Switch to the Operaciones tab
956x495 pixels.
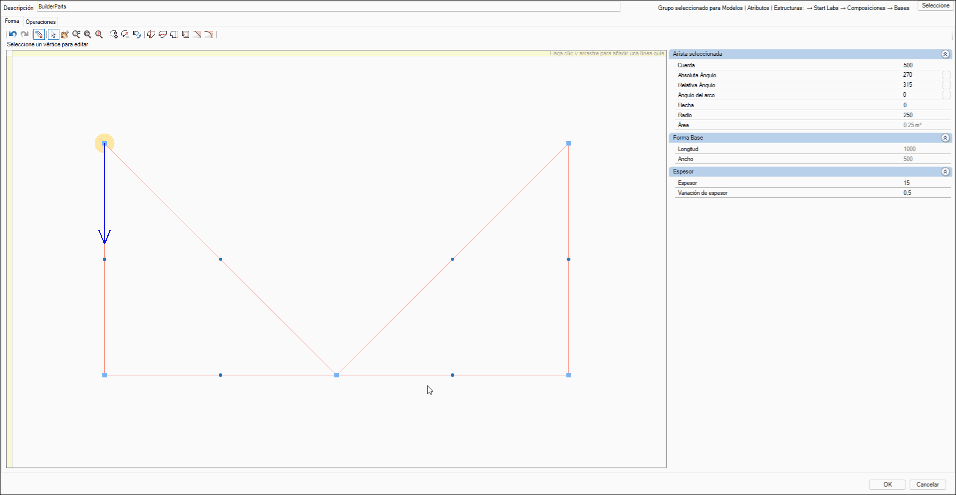coord(40,22)
